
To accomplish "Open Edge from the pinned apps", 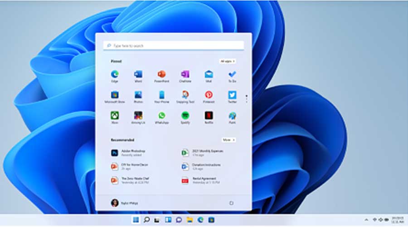I will pos(115,76).
